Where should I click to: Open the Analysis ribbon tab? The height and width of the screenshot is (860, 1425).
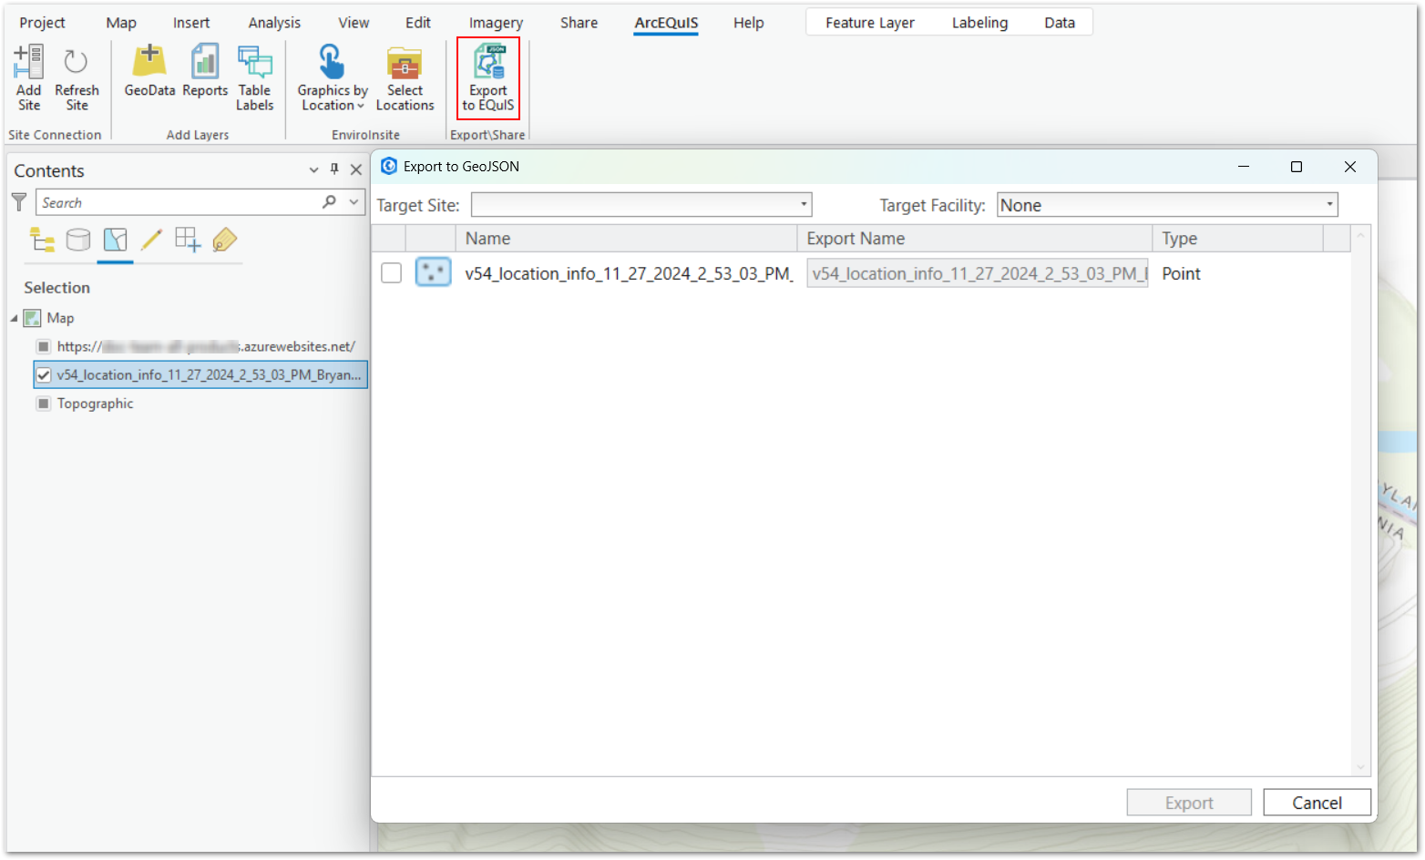pos(274,23)
